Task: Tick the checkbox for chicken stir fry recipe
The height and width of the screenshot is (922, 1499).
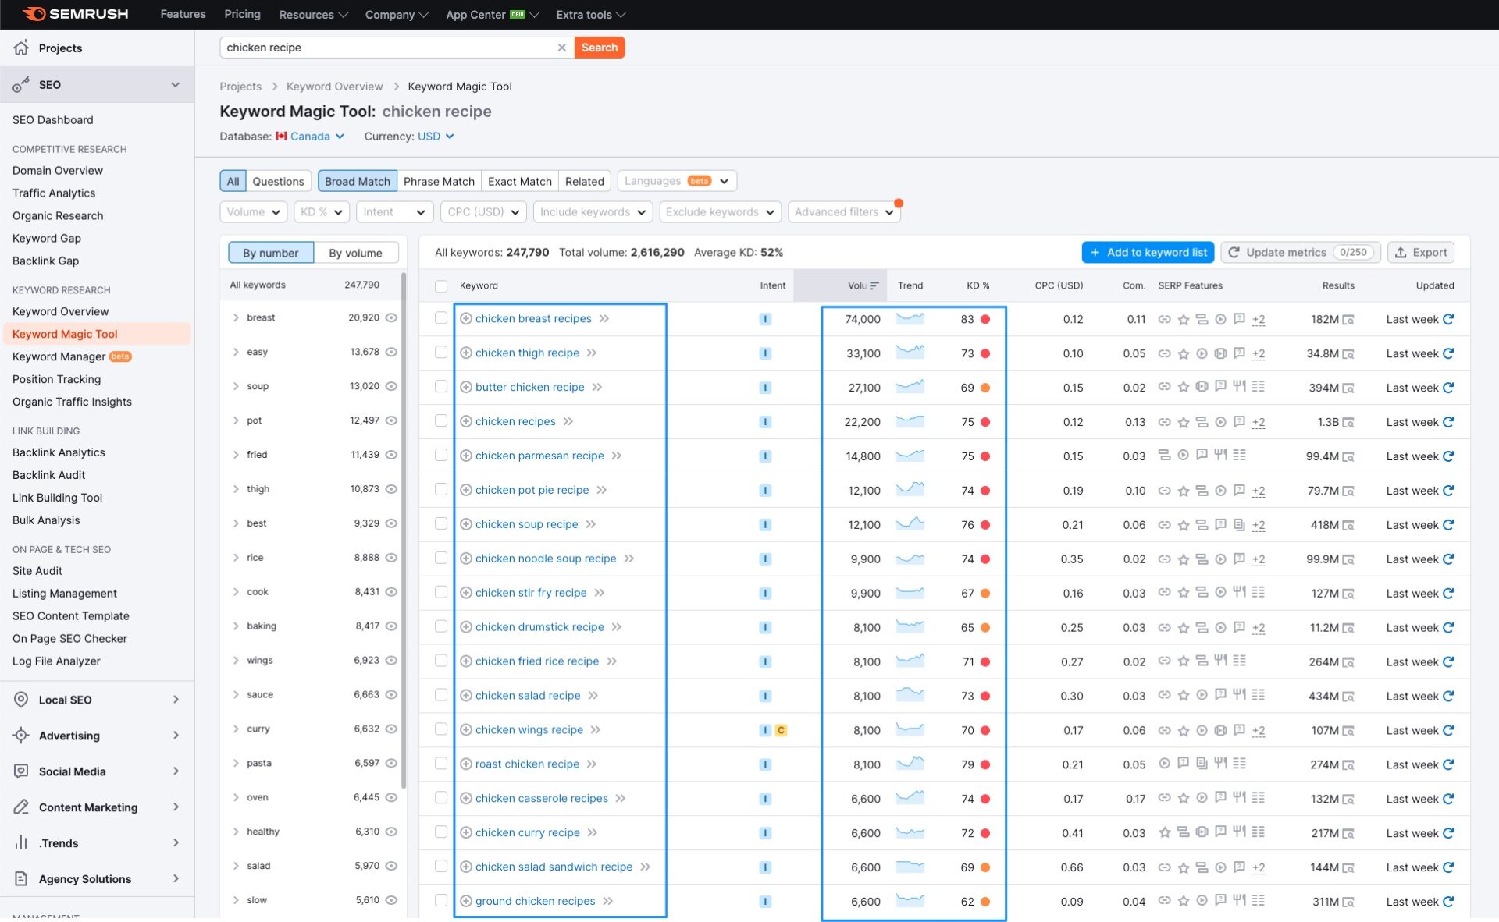Action: (441, 592)
